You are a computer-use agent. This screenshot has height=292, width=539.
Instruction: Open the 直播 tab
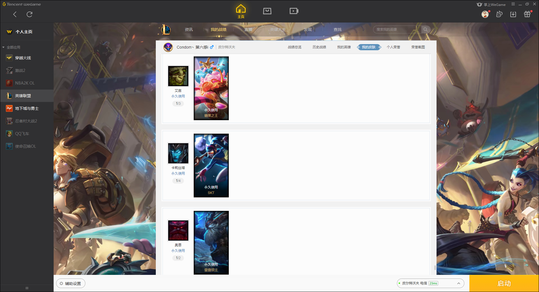(x=248, y=29)
